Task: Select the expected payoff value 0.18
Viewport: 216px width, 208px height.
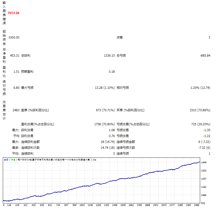Action: click(112, 72)
